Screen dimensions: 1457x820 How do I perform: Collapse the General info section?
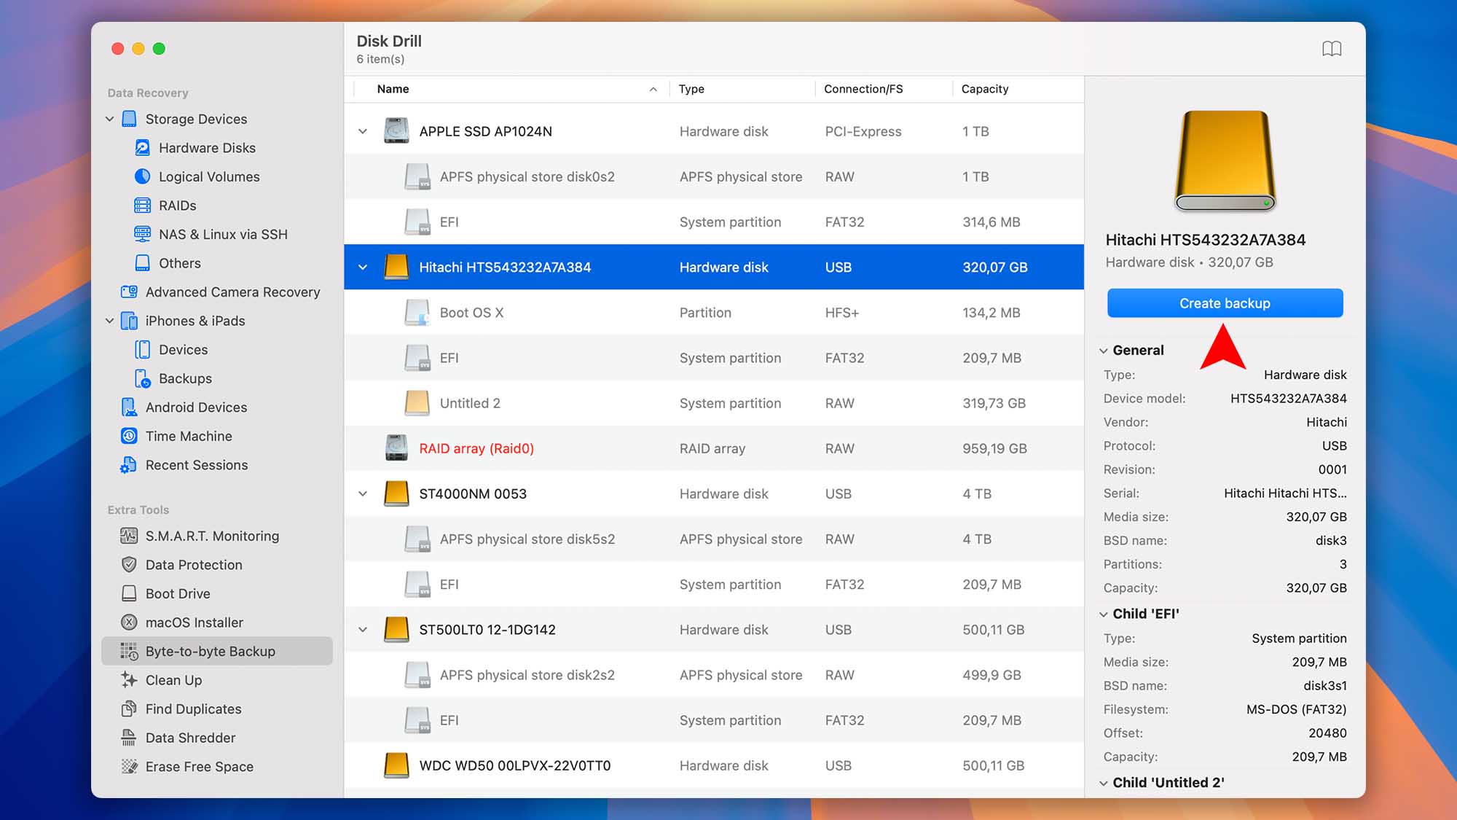pyautogui.click(x=1103, y=351)
